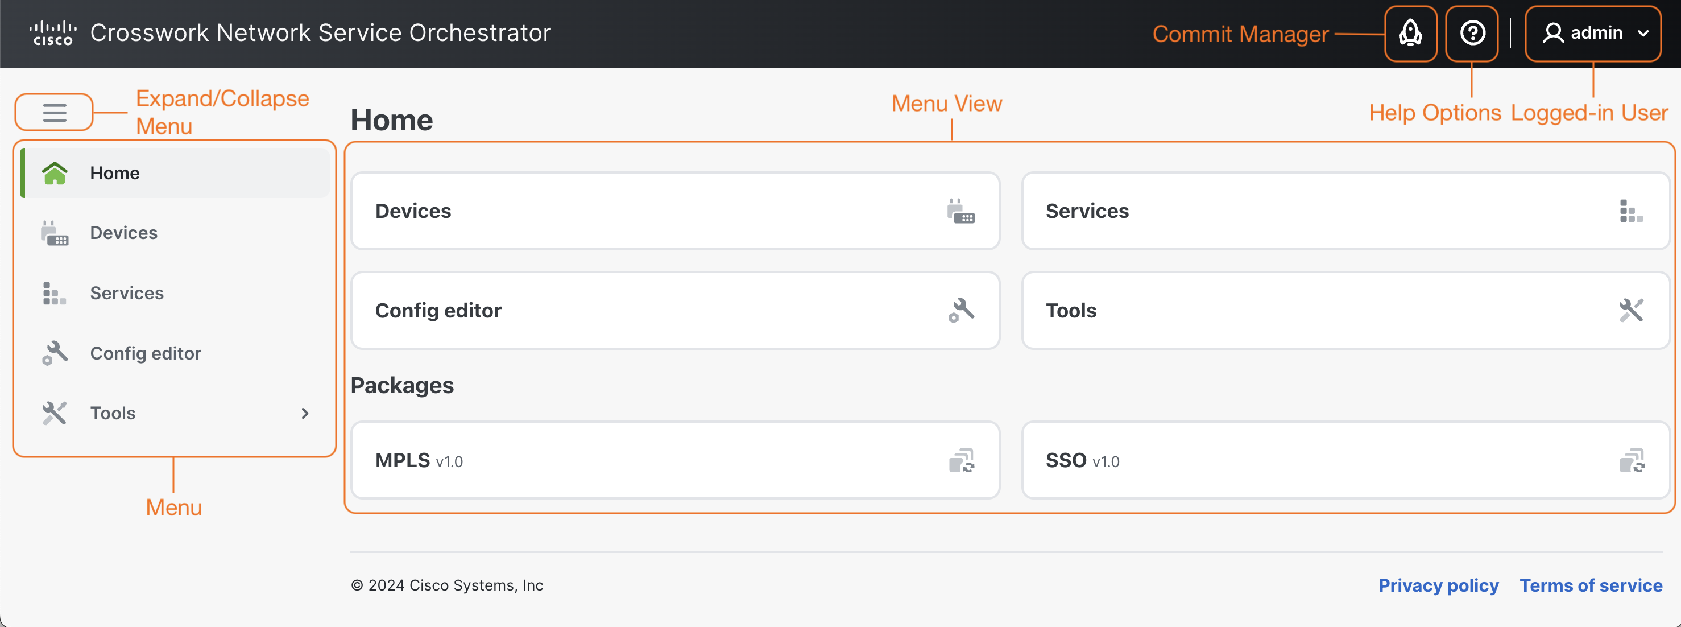
Task: Click the dropdown arrow next to admin
Action: pyautogui.click(x=1643, y=34)
